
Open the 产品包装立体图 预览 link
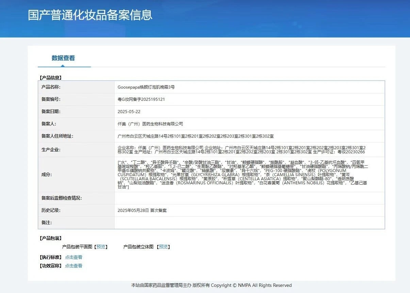tap(163, 247)
